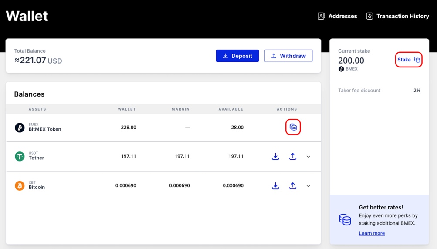Open the Addresses page

338,16
